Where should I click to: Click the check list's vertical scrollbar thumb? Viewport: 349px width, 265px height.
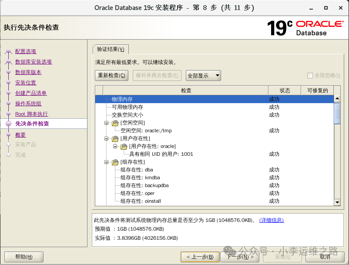[337, 114]
